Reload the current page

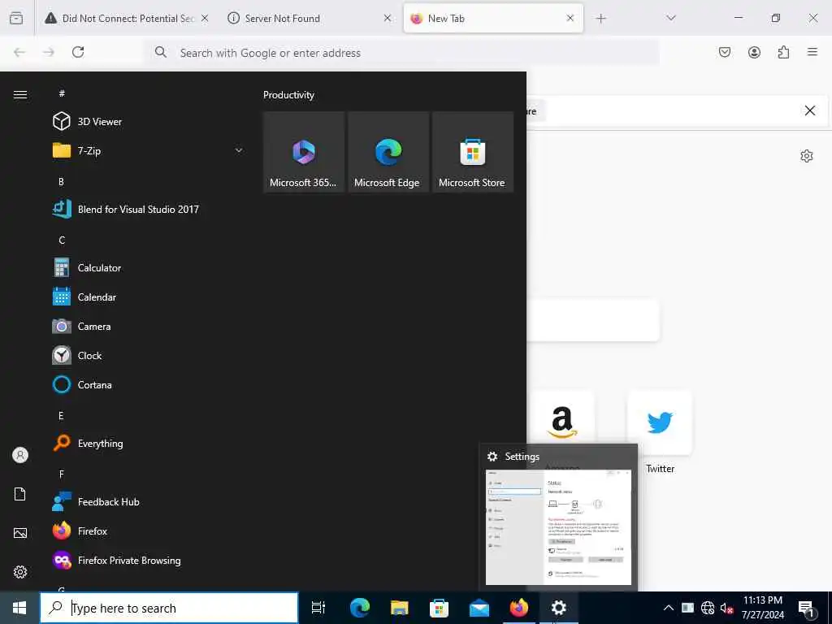[x=78, y=52]
